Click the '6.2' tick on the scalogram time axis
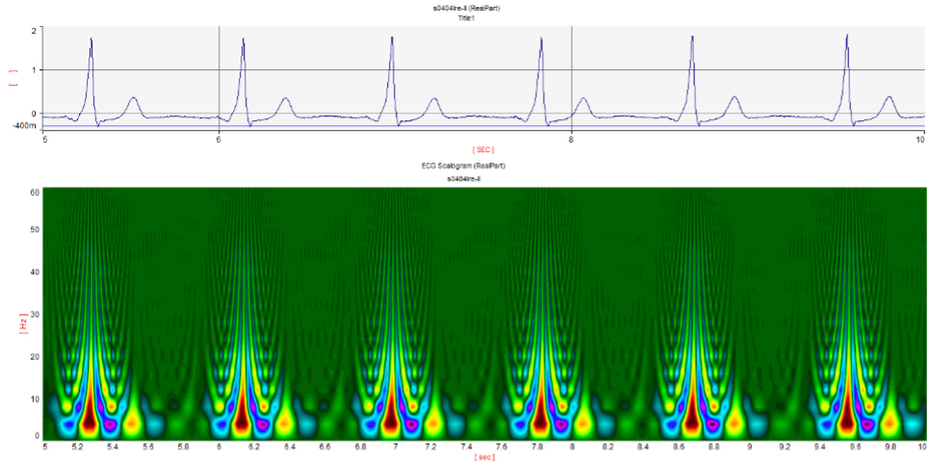928x466 pixels. [x=254, y=449]
